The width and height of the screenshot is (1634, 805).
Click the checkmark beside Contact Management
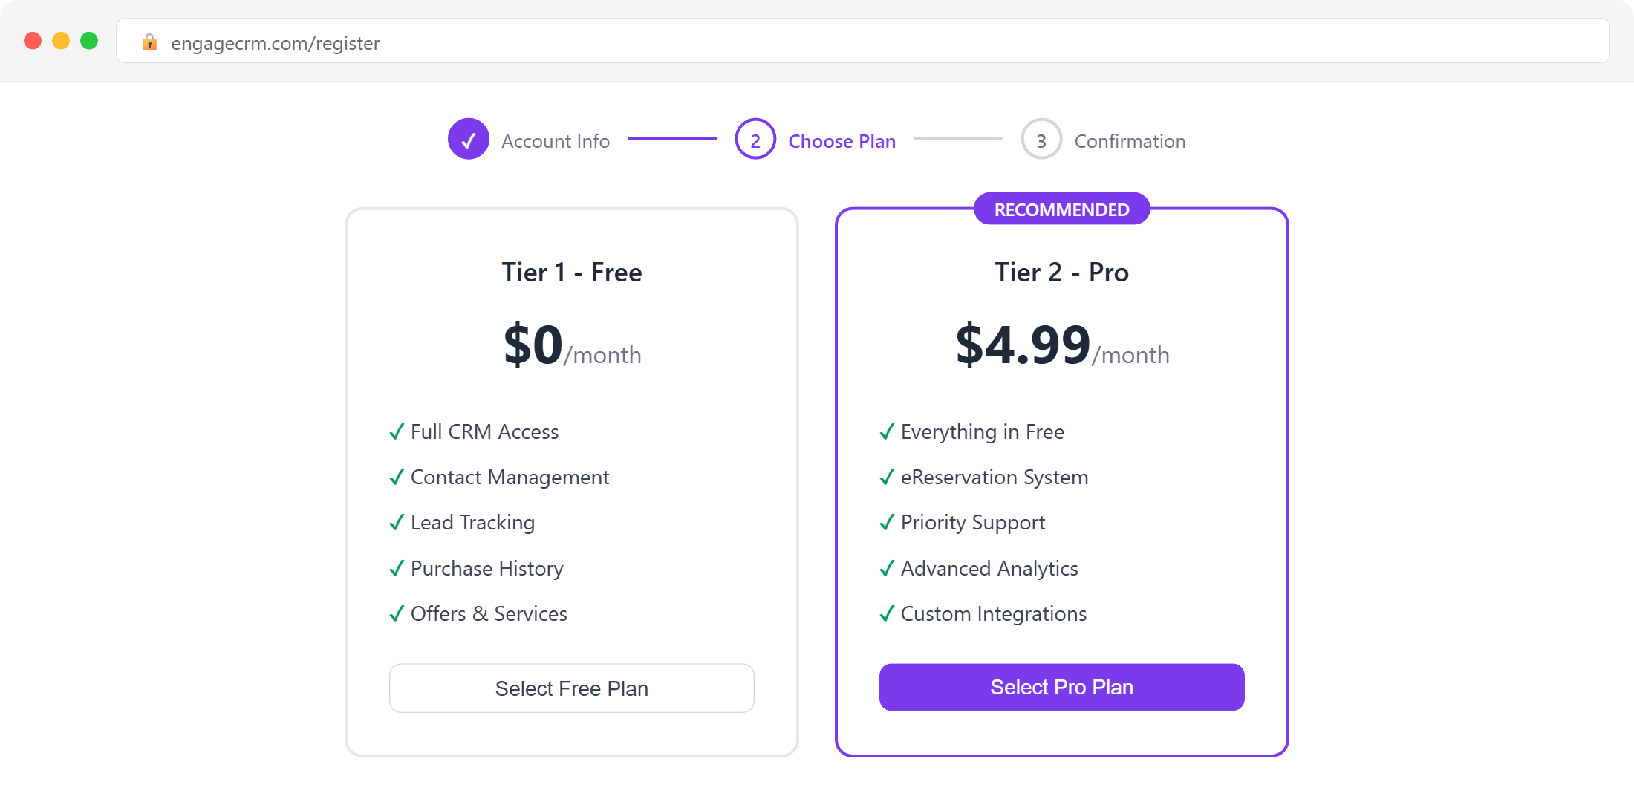point(396,478)
